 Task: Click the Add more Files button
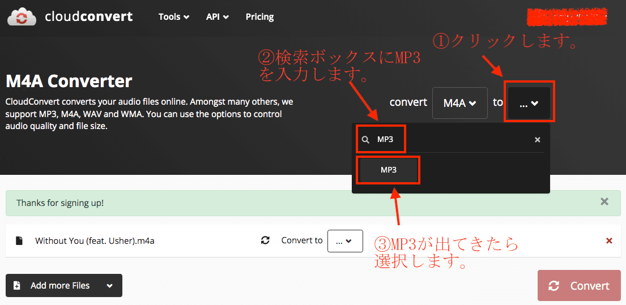point(64,285)
